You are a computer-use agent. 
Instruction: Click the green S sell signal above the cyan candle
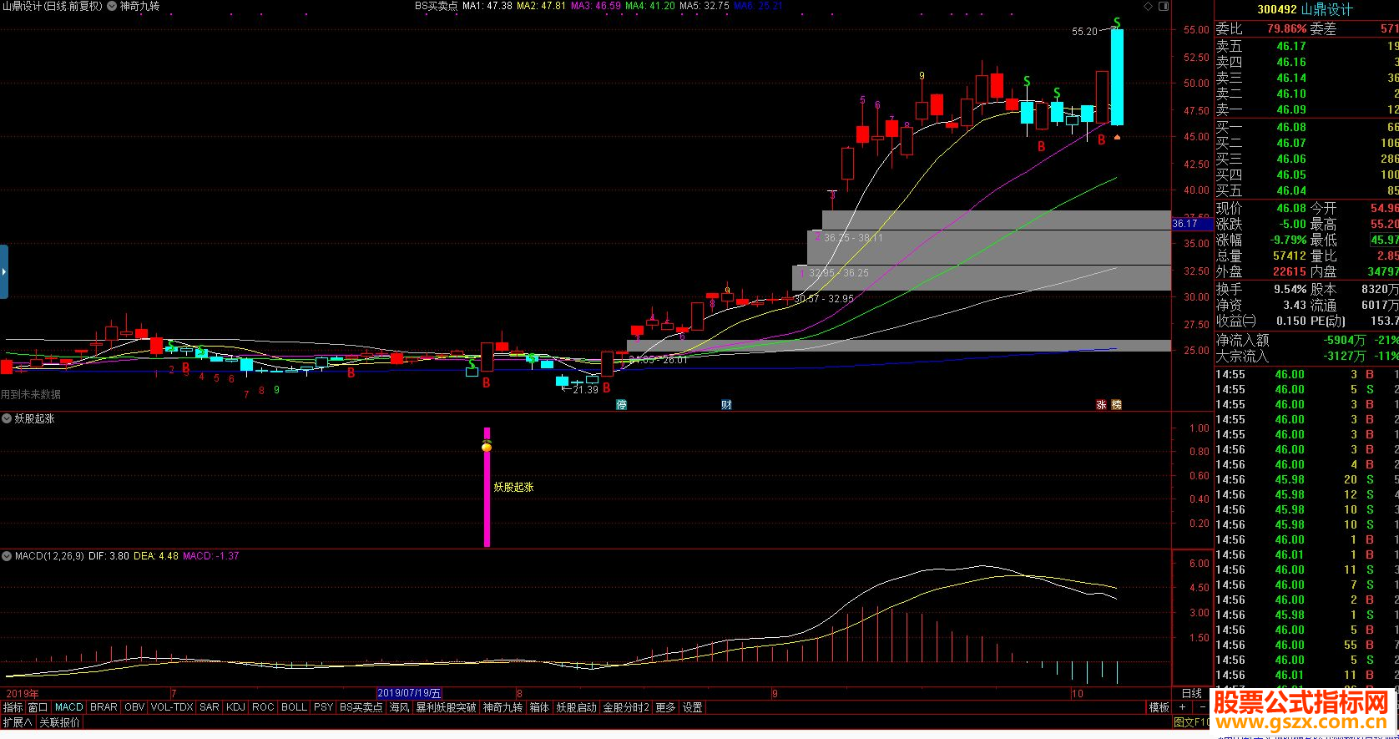click(1117, 22)
